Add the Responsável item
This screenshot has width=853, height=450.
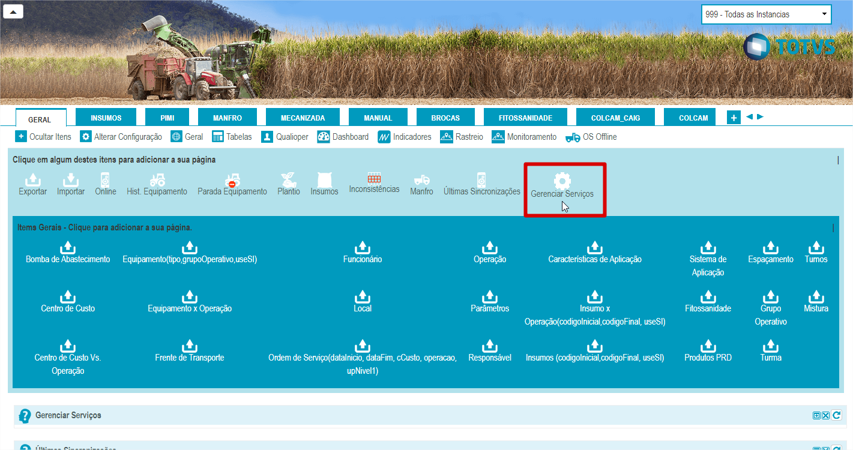click(490, 350)
